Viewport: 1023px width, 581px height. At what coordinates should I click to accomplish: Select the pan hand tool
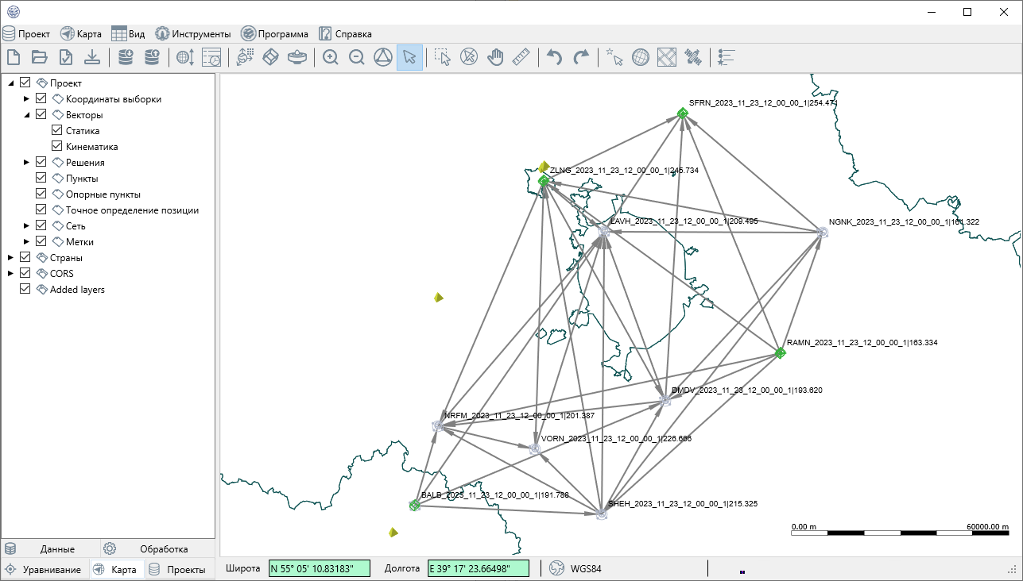pos(495,57)
